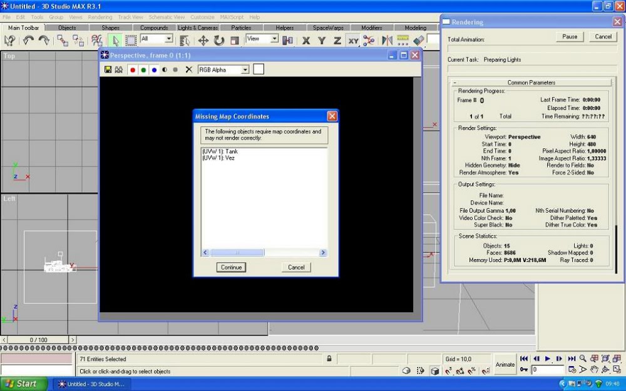626x391 pixels.
Task: Go to the start frame
Action: pyautogui.click(x=524, y=358)
